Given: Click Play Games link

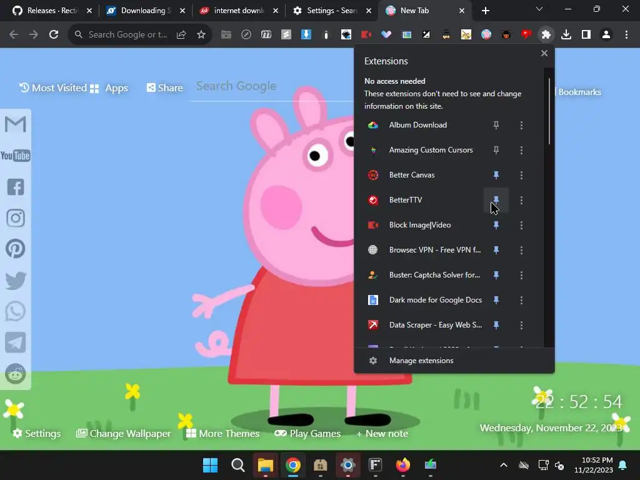Looking at the screenshot, I should [x=307, y=434].
